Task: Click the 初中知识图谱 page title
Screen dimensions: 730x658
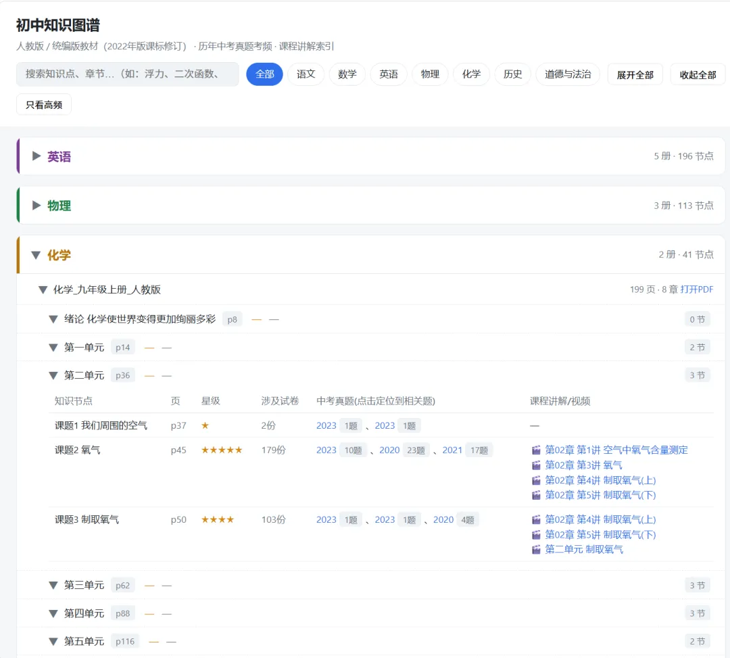Action: [58, 25]
